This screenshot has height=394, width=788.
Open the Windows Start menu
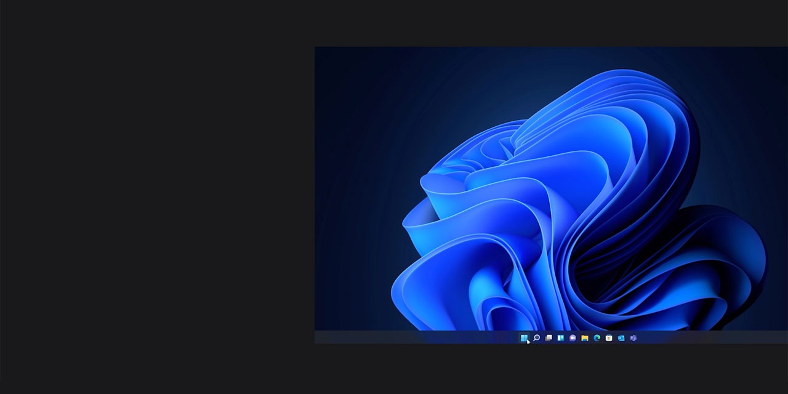(x=524, y=337)
